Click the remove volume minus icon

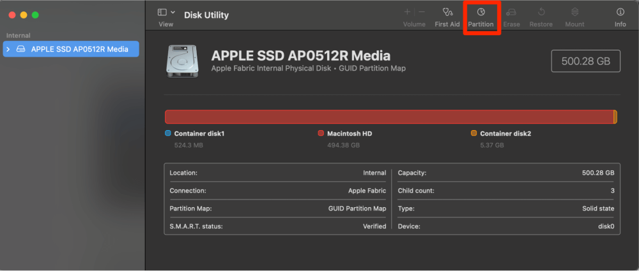[x=421, y=12]
